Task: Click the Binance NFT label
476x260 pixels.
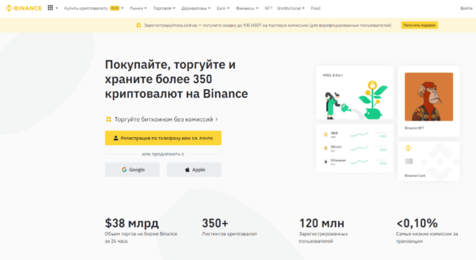Action: click(x=414, y=128)
